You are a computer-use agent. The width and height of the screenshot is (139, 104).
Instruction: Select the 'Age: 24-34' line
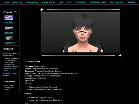30,81
